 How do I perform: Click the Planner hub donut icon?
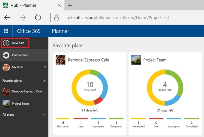(6, 55)
